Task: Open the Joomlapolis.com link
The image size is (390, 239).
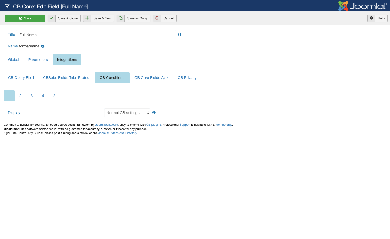Action: (x=107, y=125)
